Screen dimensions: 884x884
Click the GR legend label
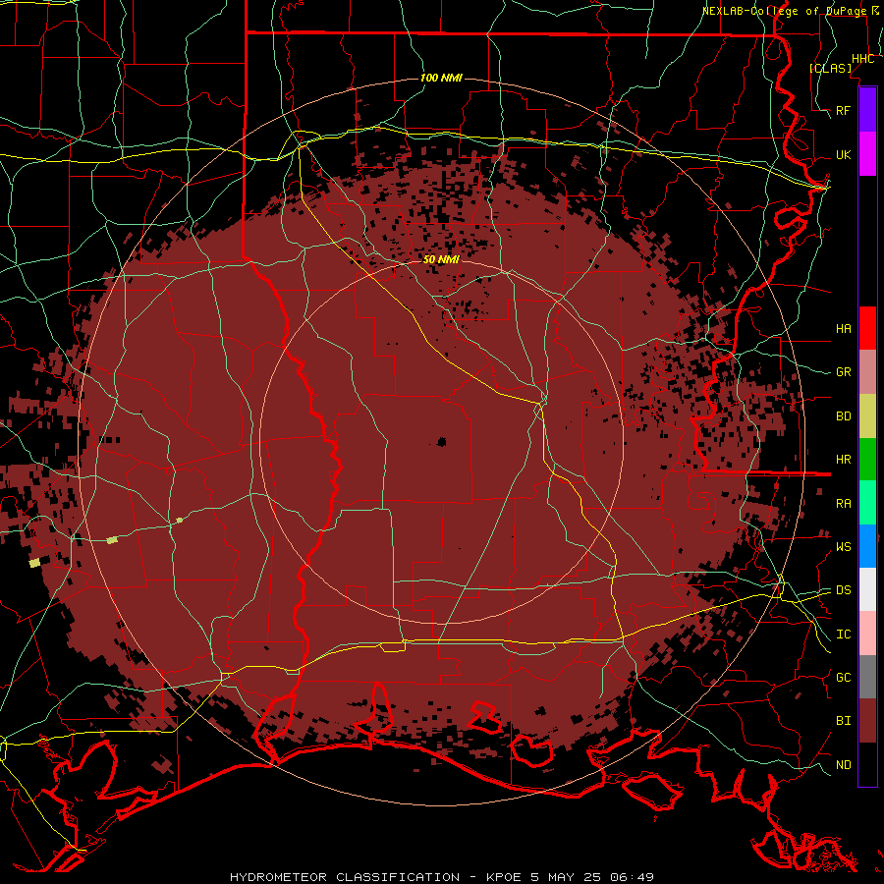[x=843, y=372]
